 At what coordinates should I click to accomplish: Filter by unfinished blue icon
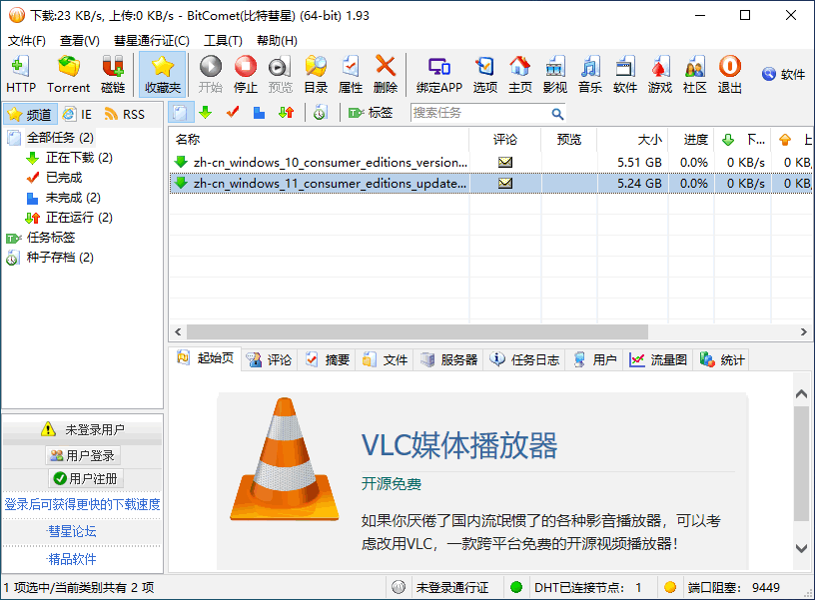[259, 112]
